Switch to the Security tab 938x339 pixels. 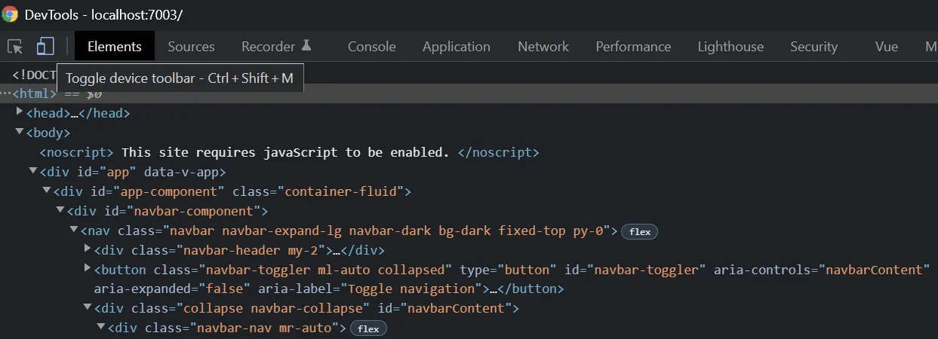point(813,47)
